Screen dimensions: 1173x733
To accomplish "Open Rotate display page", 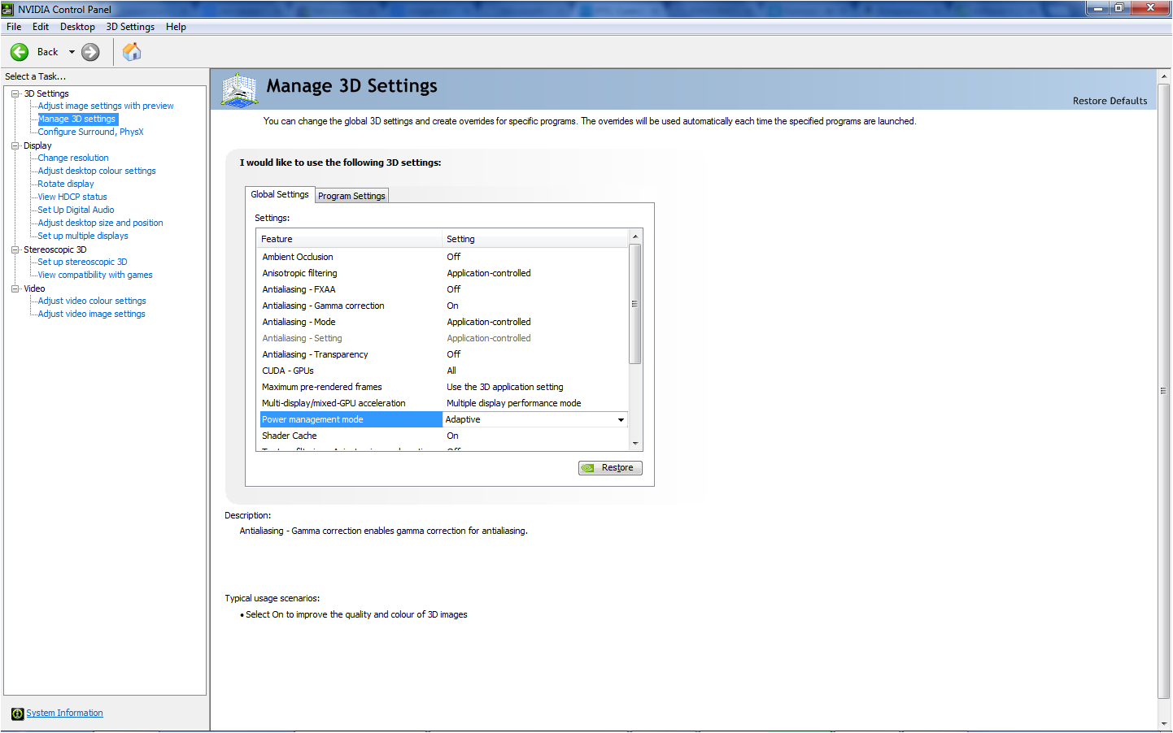I will click(66, 184).
